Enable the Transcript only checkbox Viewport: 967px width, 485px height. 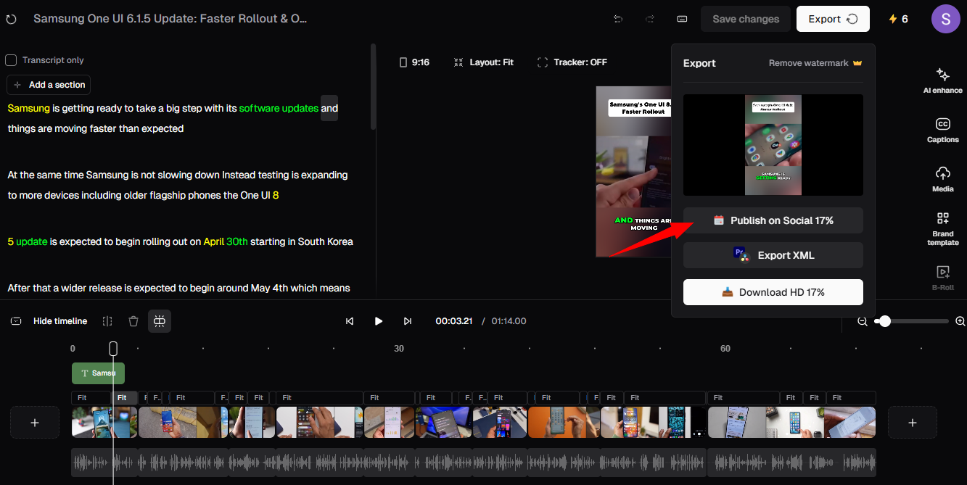11,60
